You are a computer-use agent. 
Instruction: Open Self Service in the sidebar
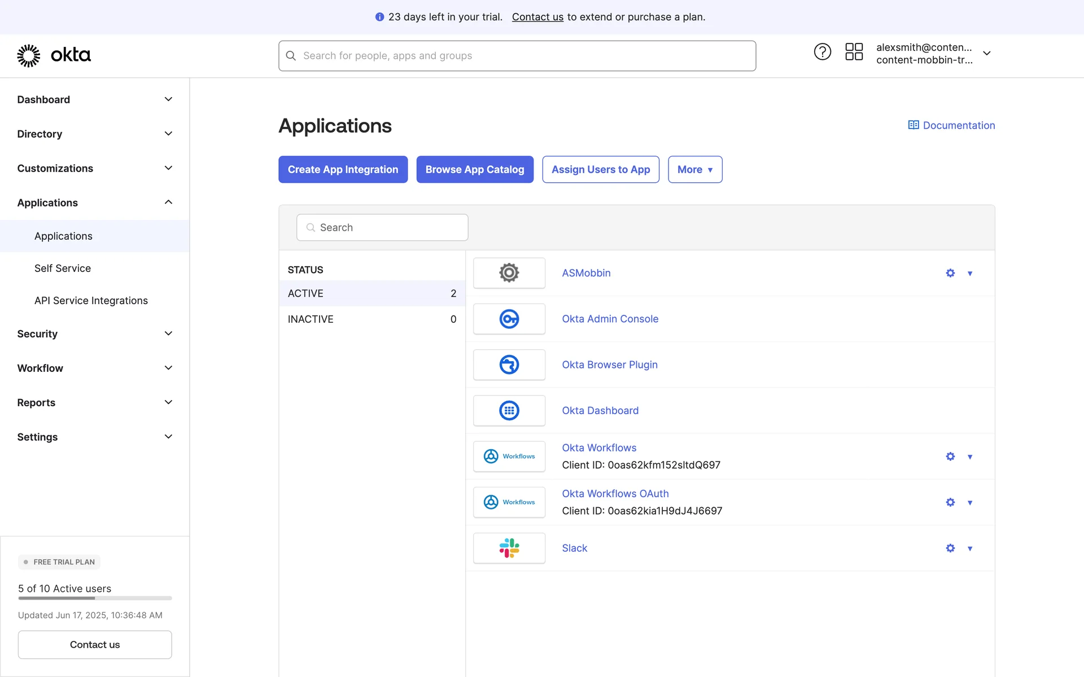[63, 269]
